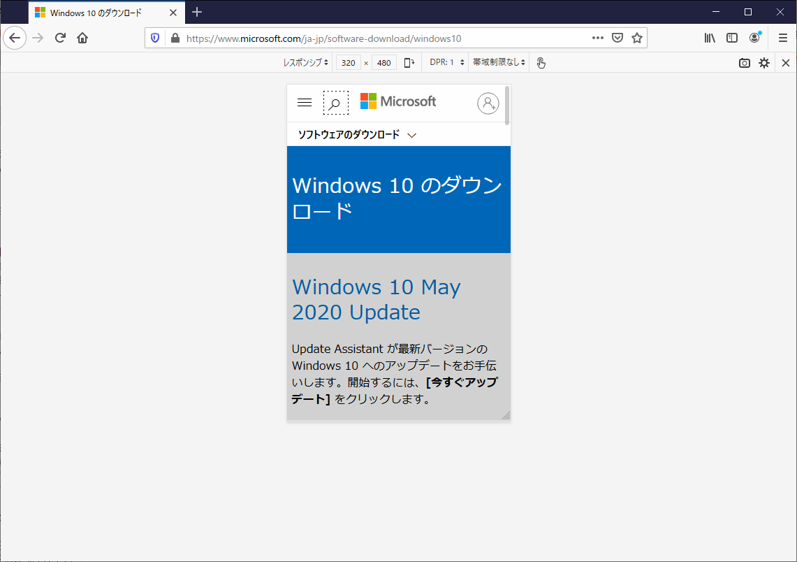Take a screenshot of the viewport
Screen dimensions: 797x562
click(x=744, y=63)
